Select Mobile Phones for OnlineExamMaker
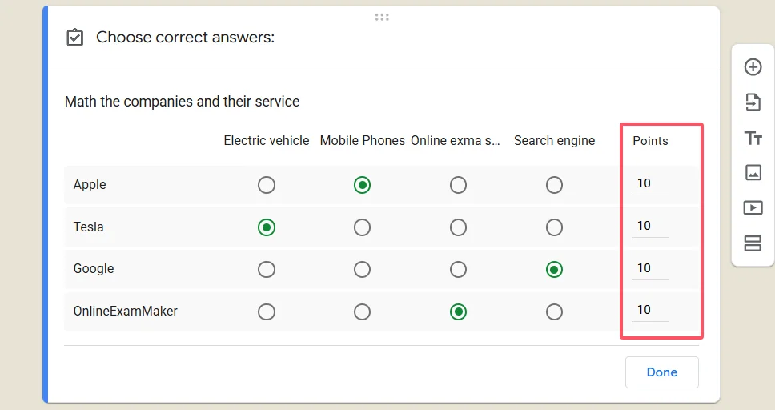Screen dimensions: 775x410 [x=363, y=312]
